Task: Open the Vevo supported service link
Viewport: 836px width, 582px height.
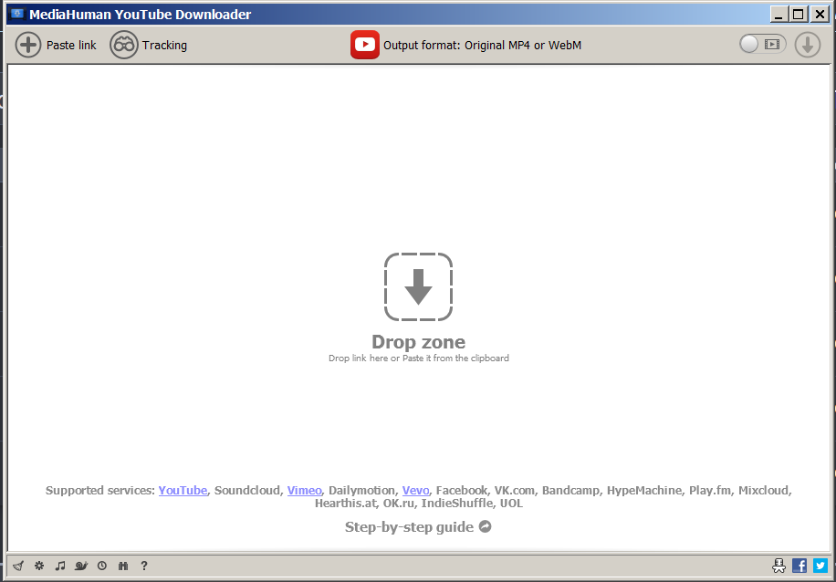Action: pos(415,491)
